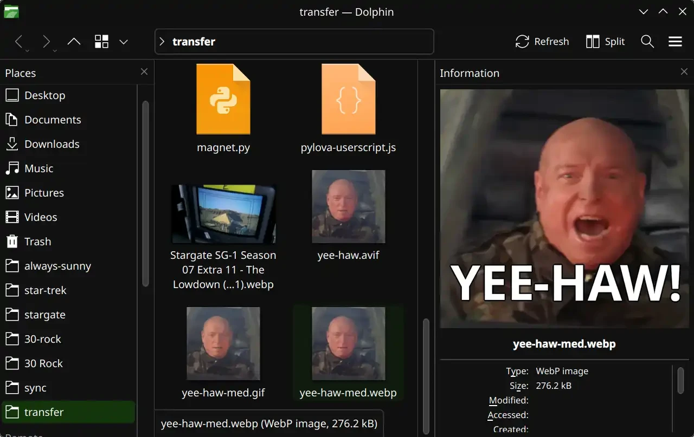
Task: Maximize the Dolphin window
Action: point(663,11)
